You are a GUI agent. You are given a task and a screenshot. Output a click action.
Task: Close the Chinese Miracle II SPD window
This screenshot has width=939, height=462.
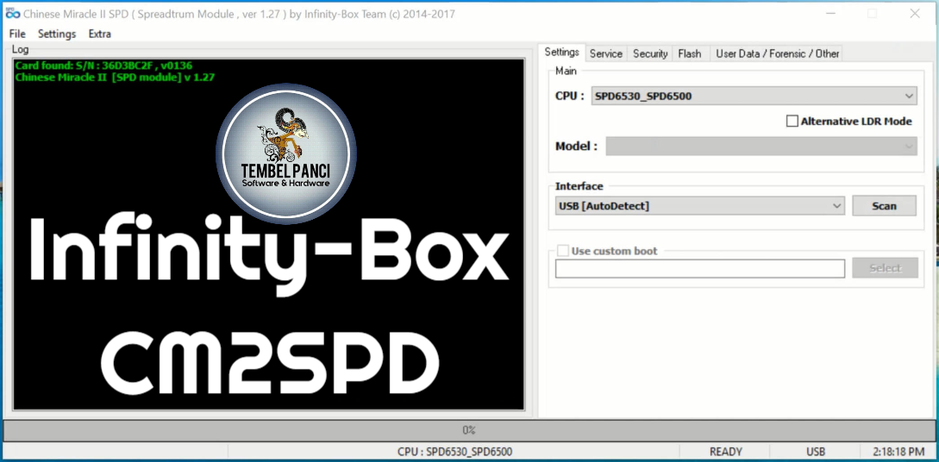coord(915,13)
